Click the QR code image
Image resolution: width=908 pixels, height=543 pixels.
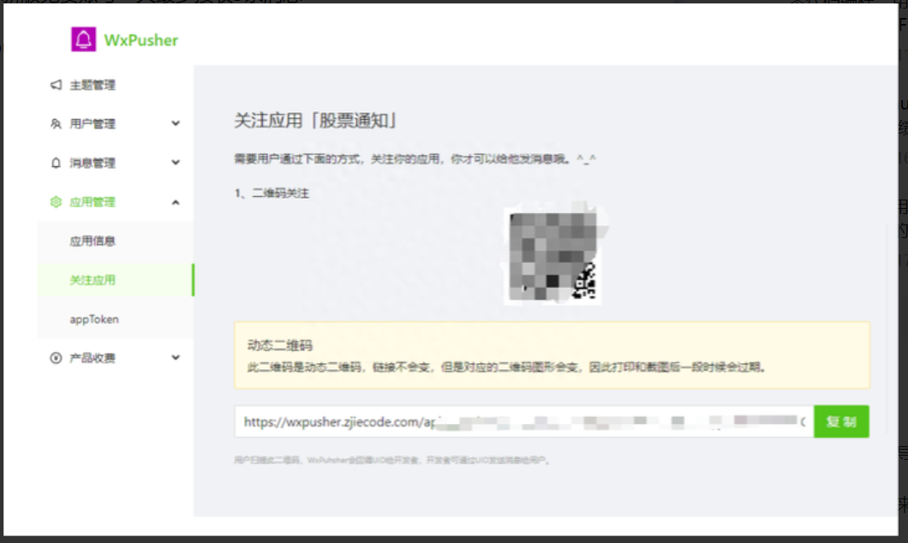tap(553, 256)
